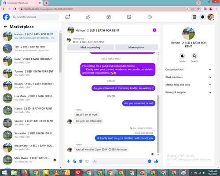Bookmark this page with the star
220x176 pixels.
point(198,9)
